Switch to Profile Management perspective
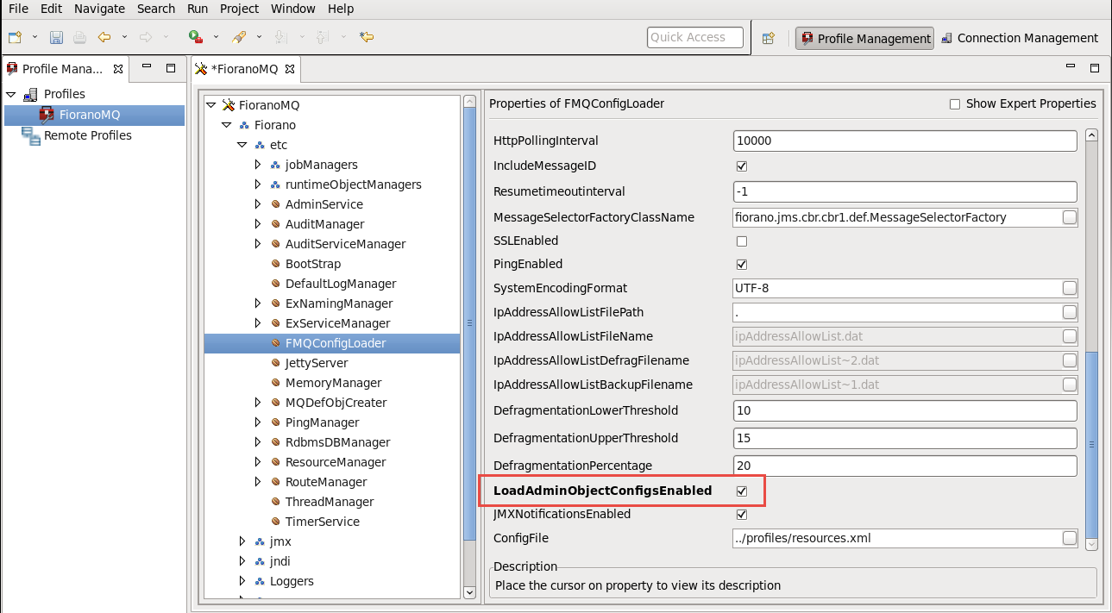The image size is (1112, 613). pyautogui.click(x=865, y=38)
